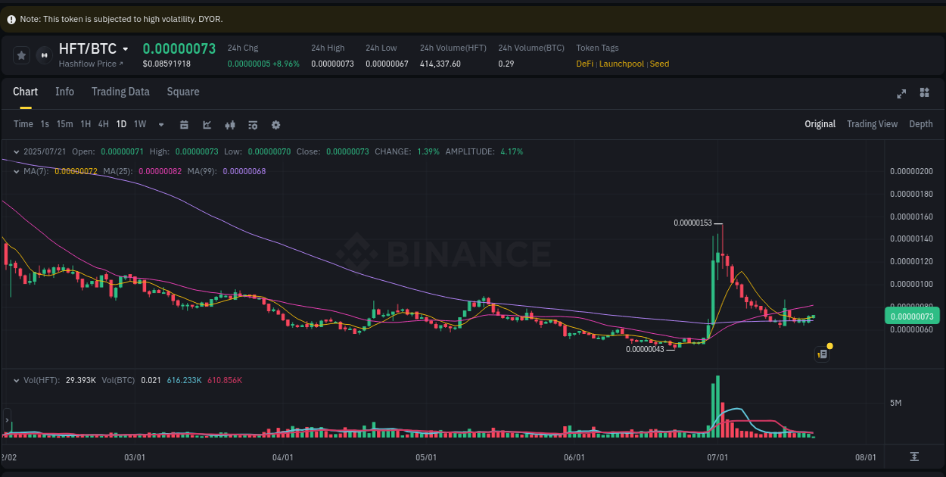This screenshot has width=946, height=477.
Task: Click the chart type selector icon
Action: 207,124
